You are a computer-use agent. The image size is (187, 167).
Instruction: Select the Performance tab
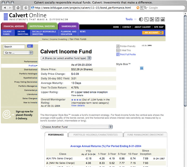[56, 135]
